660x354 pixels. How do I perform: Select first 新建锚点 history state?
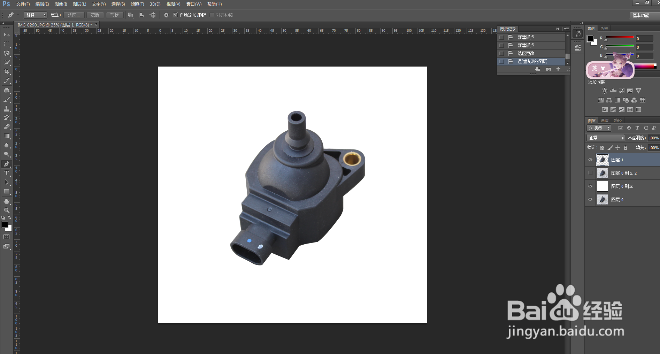click(x=531, y=37)
